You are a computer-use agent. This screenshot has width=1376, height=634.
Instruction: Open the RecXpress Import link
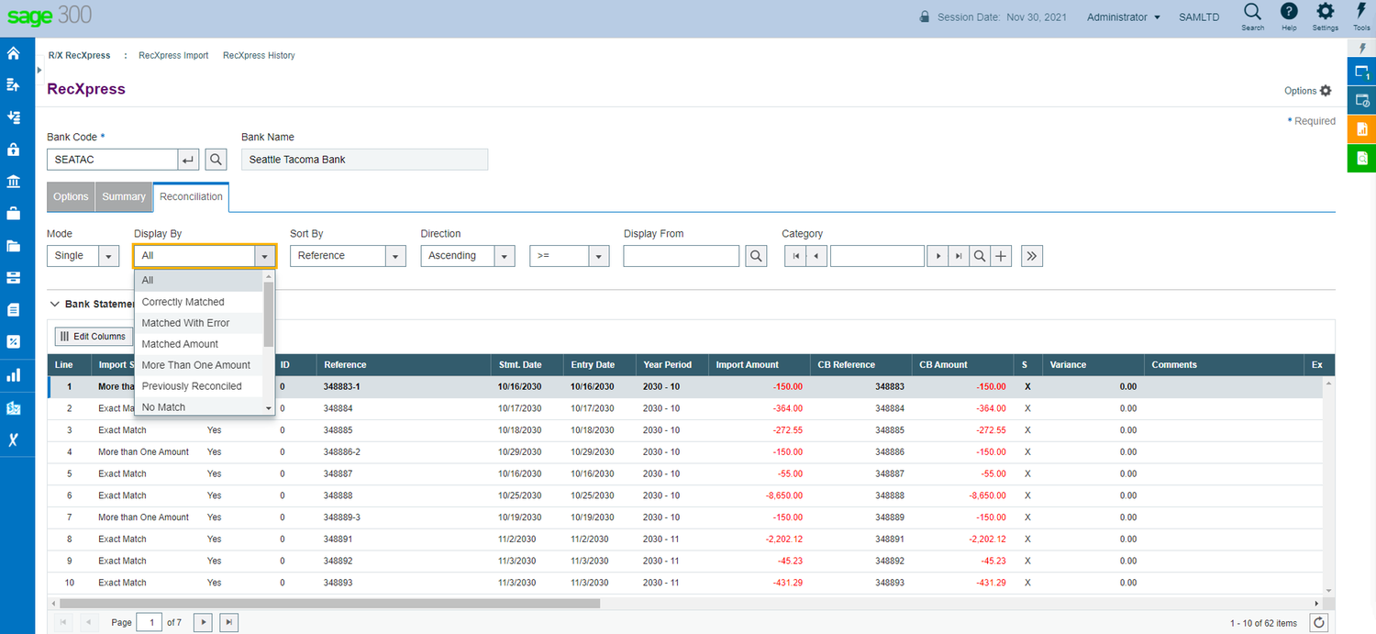coord(173,56)
